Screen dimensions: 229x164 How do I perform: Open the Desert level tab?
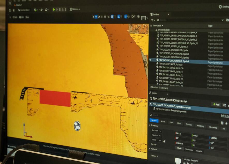pos(18,5)
